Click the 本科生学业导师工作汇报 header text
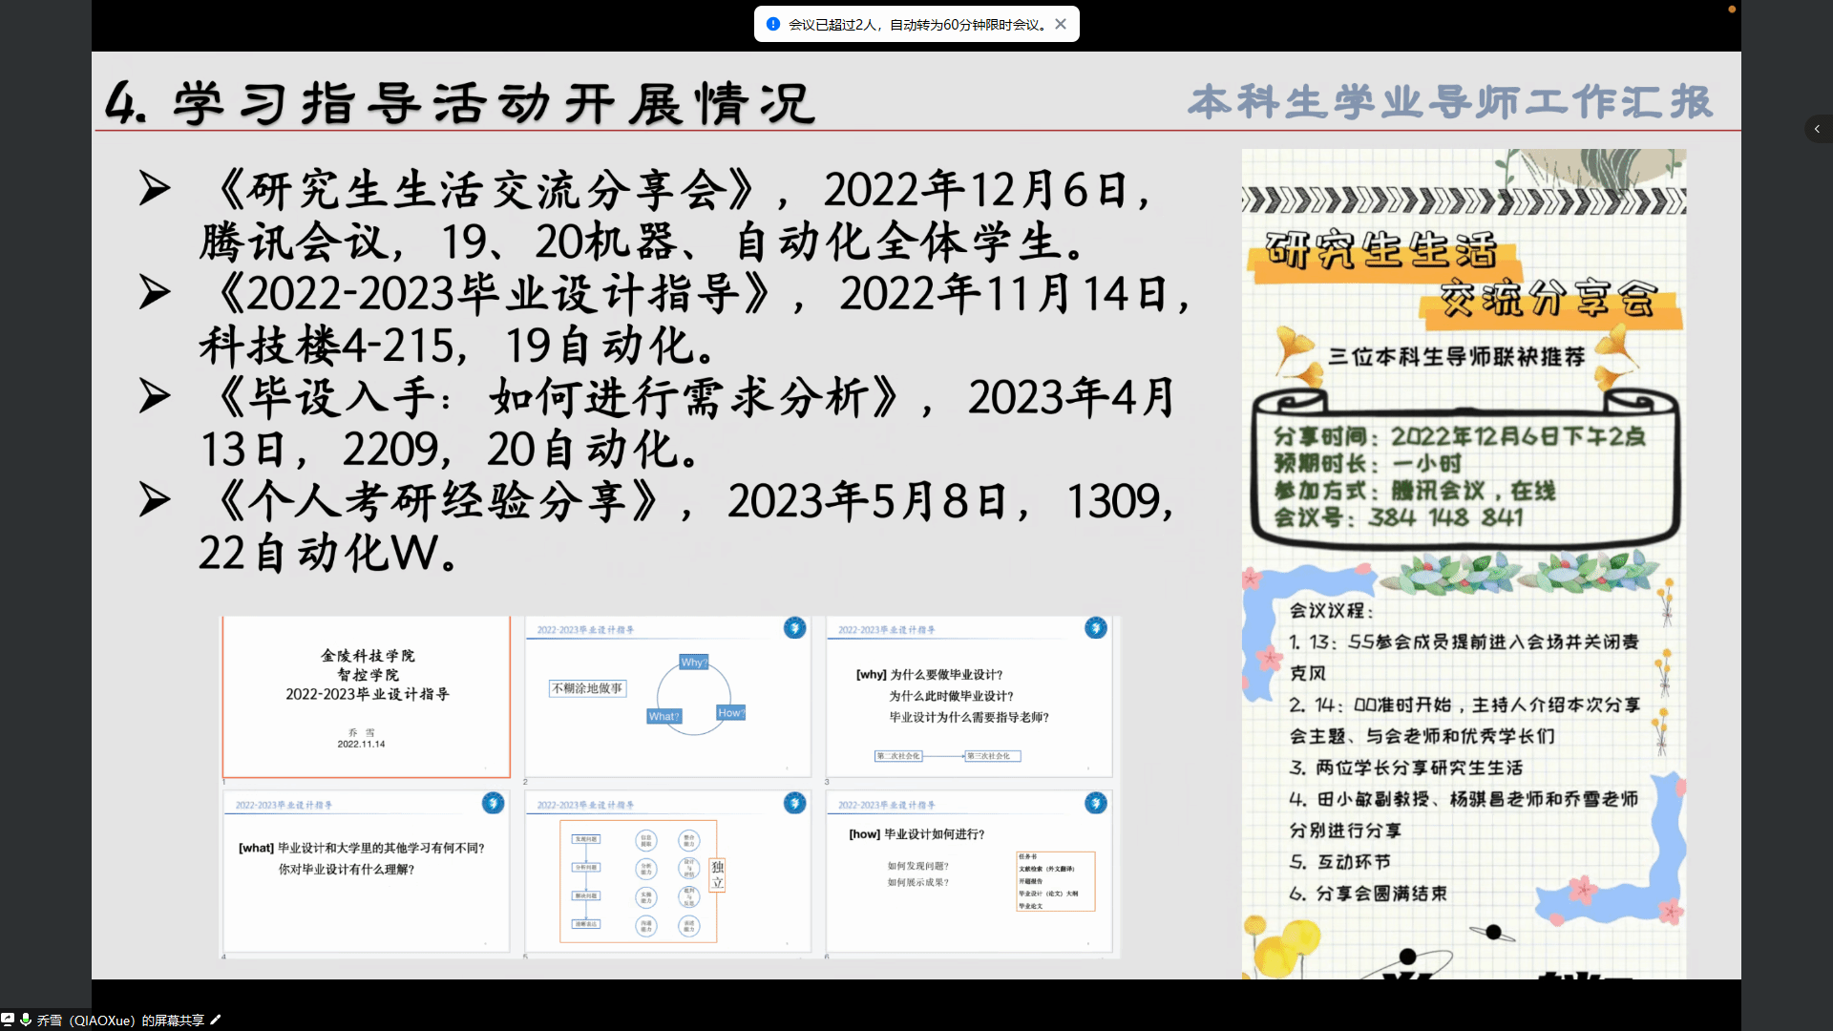 1450,102
